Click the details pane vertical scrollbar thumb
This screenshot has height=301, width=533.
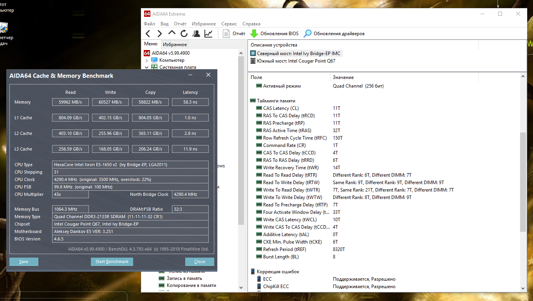523,182
